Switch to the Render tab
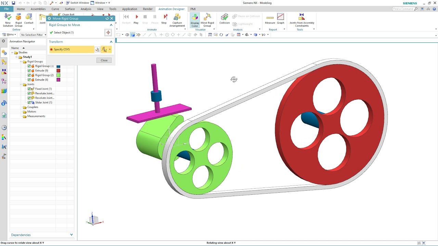This screenshot has width=438, height=246. tap(148, 9)
